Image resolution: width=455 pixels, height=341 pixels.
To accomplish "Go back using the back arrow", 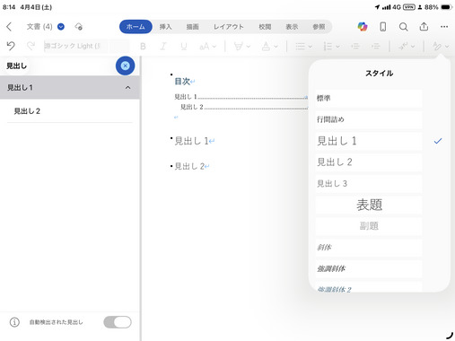I will (9, 27).
